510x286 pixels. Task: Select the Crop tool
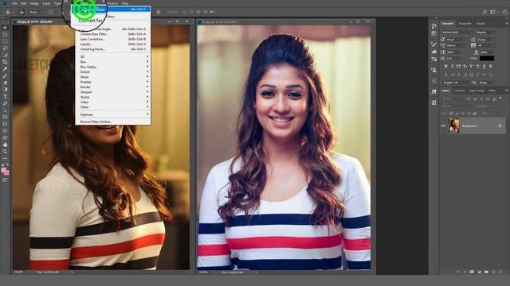[x=5, y=62]
